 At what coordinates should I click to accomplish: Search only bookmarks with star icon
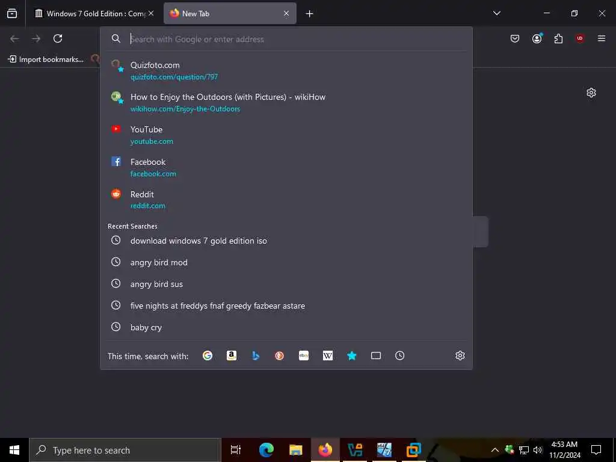pyautogui.click(x=351, y=356)
